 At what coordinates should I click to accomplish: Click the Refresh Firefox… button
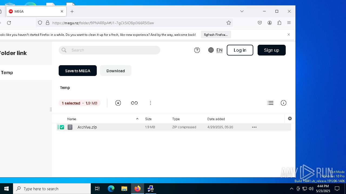coord(216,34)
